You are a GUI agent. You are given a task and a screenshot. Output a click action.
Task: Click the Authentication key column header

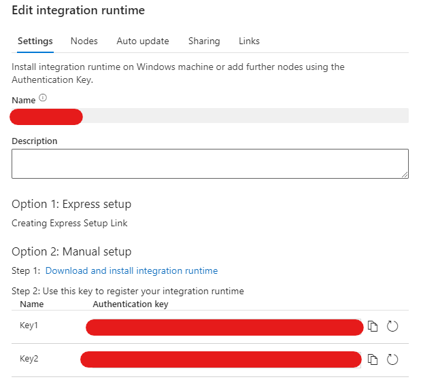(131, 304)
